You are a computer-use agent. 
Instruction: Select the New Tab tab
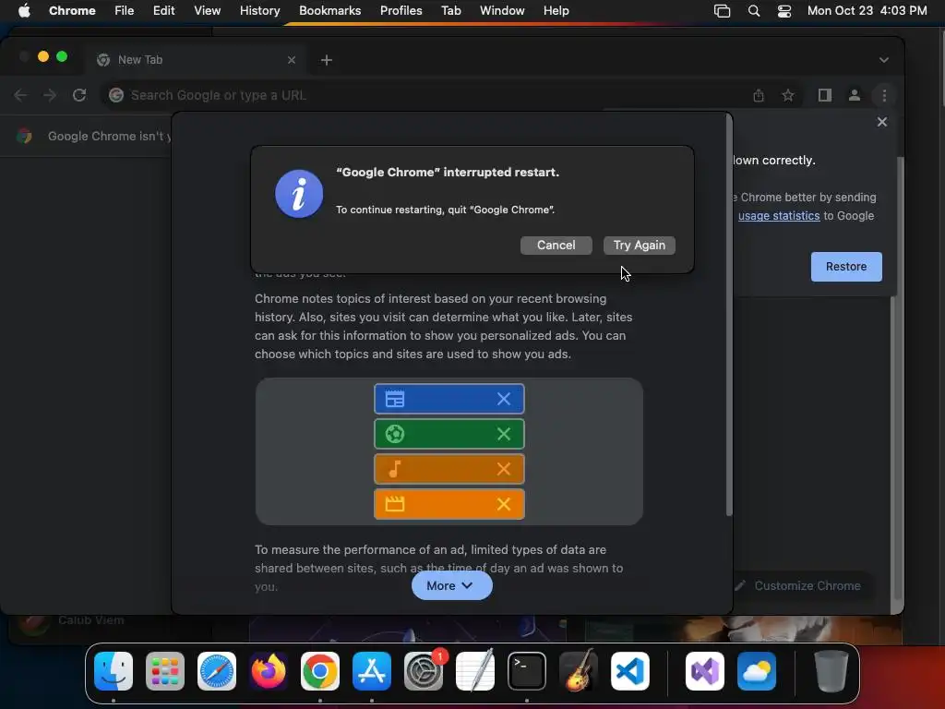tap(196, 60)
